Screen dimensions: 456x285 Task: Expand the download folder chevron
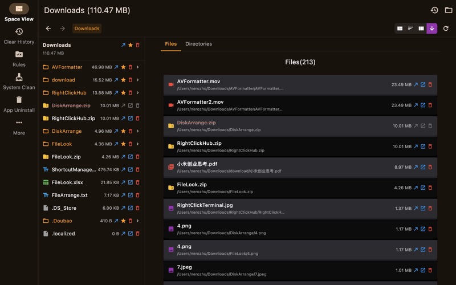137,80
